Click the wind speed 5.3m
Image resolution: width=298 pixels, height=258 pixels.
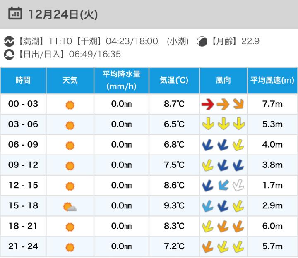[x=272, y=124]
